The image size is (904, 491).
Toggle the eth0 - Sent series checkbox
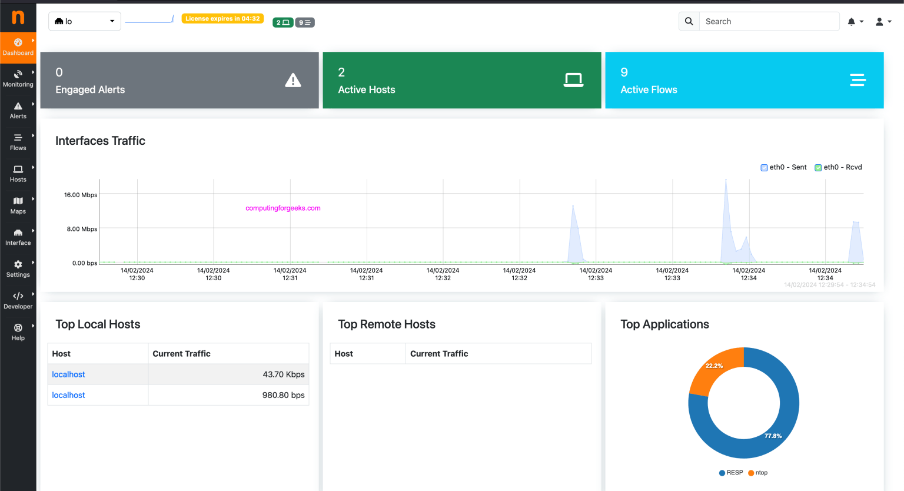[x=764, y=168]
